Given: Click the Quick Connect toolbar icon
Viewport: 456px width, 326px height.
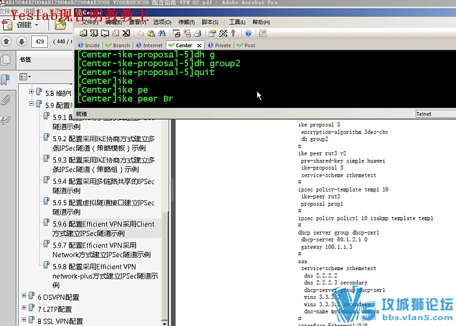Looking at the screenshot, I should click(x=94, y=33).
